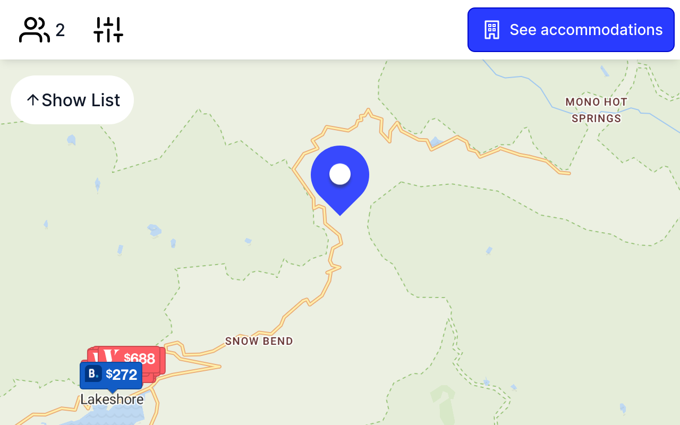Screen dimensions: 680x425
Task: Click the Snow Bend map label
Action: [x=259, y=341]
